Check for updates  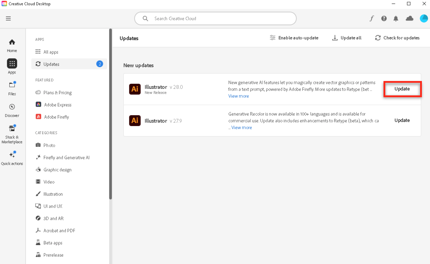click(397, 38)
